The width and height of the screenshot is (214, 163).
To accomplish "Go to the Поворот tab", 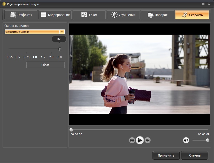I will 157,15.
